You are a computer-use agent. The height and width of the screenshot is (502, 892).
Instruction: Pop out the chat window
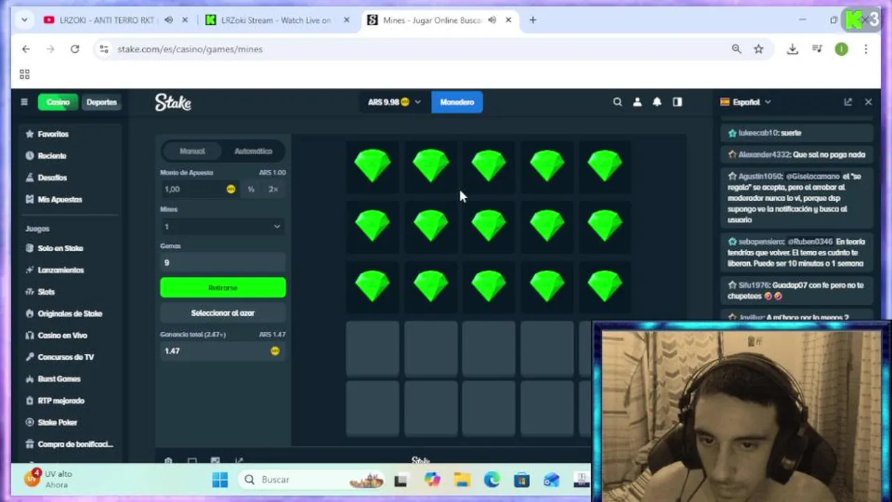(848, 102)
